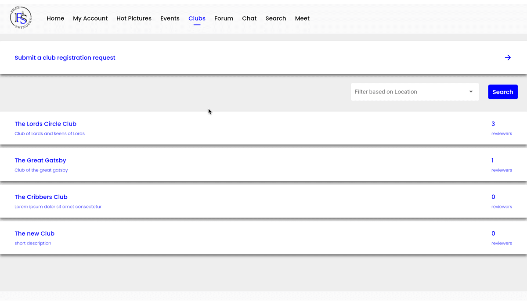This screenshot has width=527, height=305.
Task: Open the Filter based on Location dropdown
Action: tap(414, 92)
